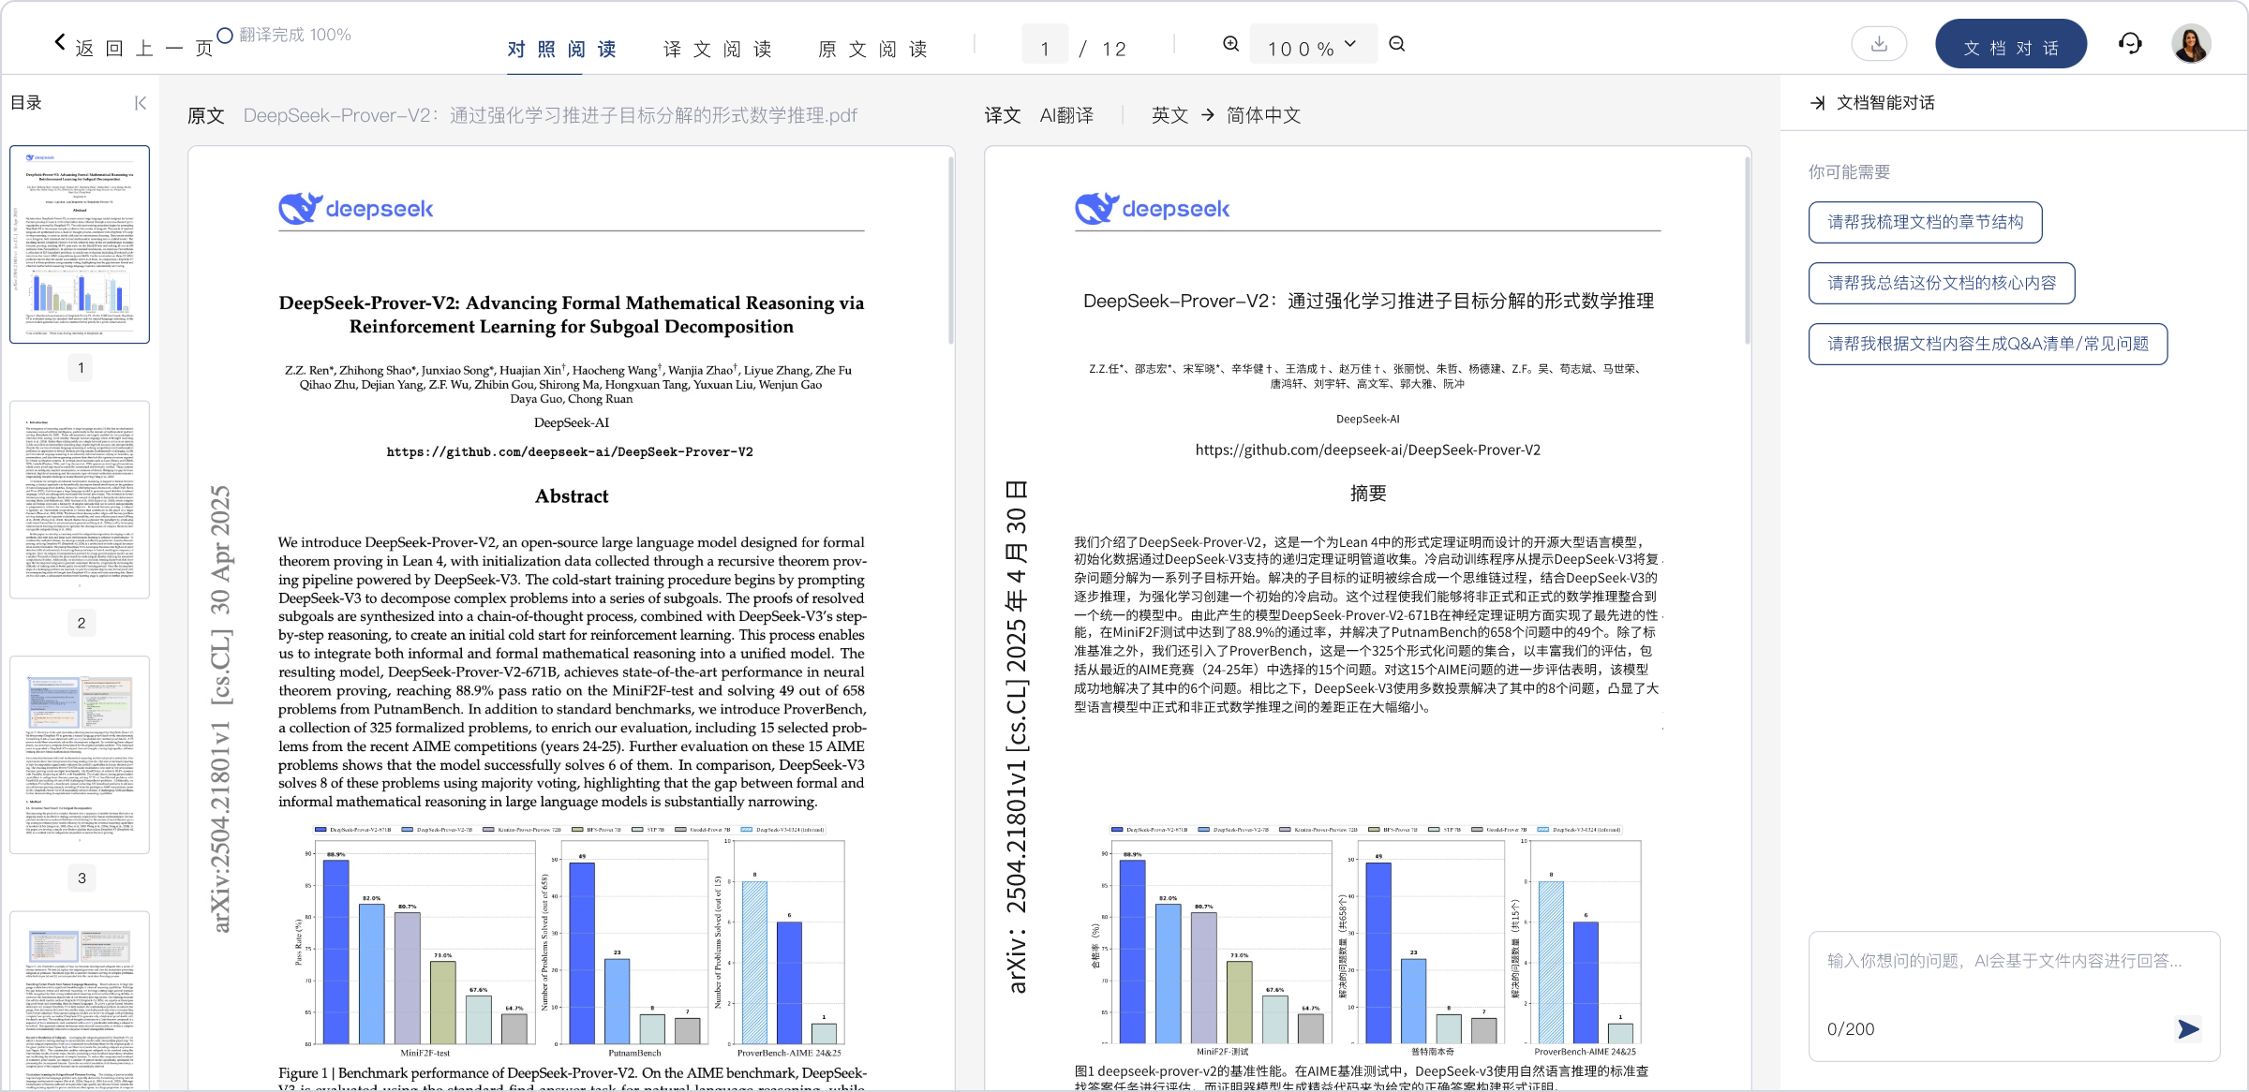Open customer service headset icon

(2130, 44)
